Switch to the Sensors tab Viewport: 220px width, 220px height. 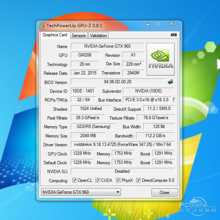point(79,36)
